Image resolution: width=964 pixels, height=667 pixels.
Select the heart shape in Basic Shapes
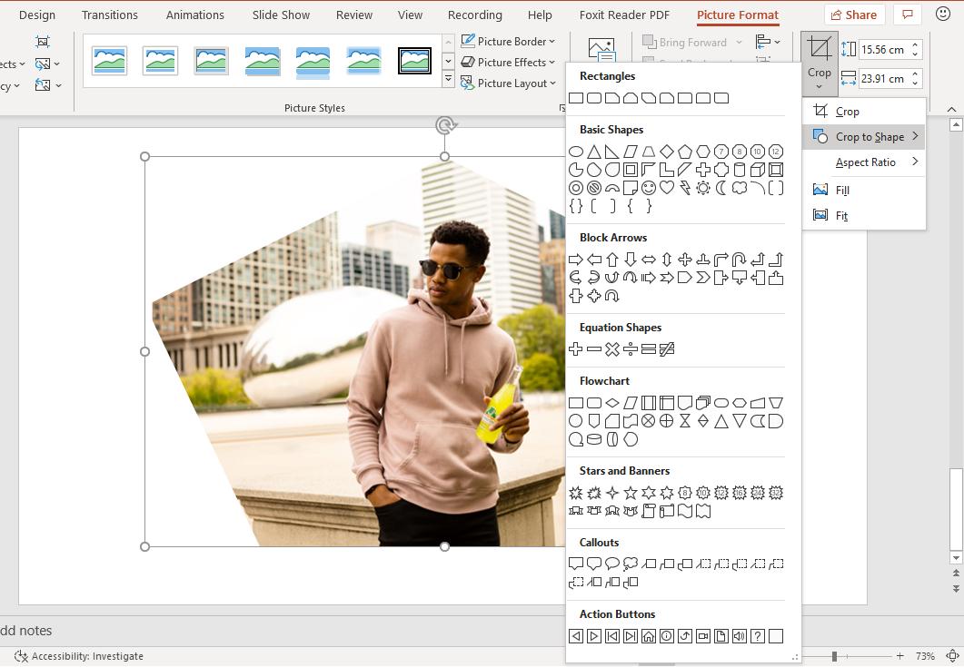667,188
